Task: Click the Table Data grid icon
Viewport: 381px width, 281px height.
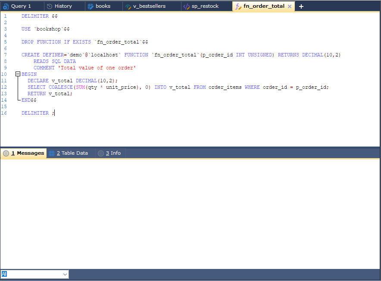Action: [52, 153]
